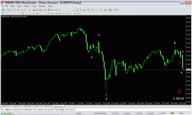The image size is (192, 115).
Task: Toggle the Expert Advisors button
Action: tap(54, 10)
